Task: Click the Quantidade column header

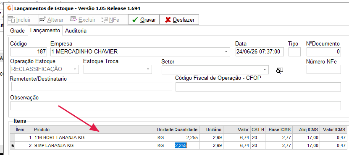Action: 186,130
